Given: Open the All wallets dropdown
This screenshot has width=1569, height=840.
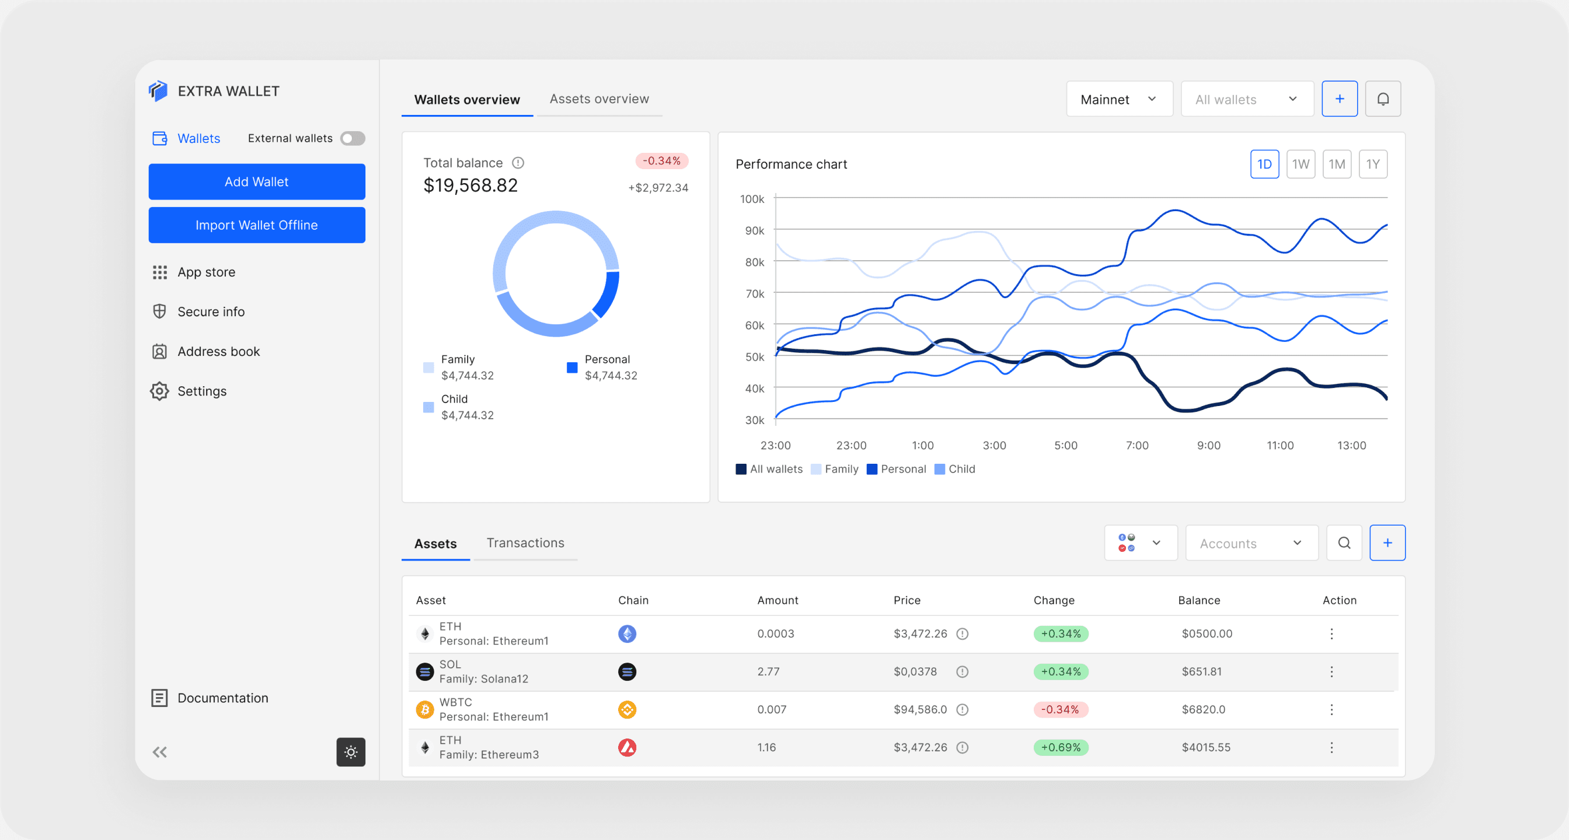Looking at the screenshot, I should click(1247, 99).
